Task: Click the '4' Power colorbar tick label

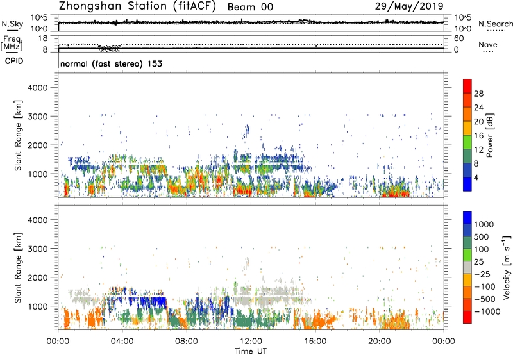Action: coord(476,178)
